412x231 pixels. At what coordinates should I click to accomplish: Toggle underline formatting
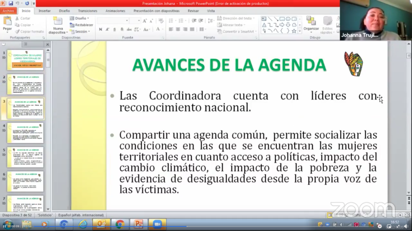tap(115, 29)
